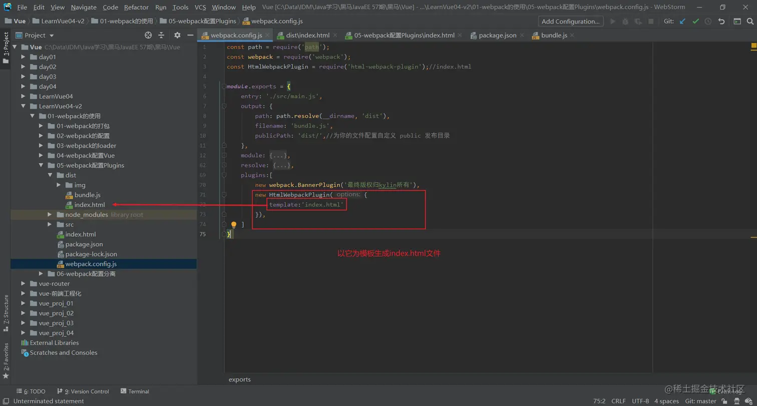Click the WebStorm logo in title bar
This screenshot has height=406, width=757.
tap(8, 7)
